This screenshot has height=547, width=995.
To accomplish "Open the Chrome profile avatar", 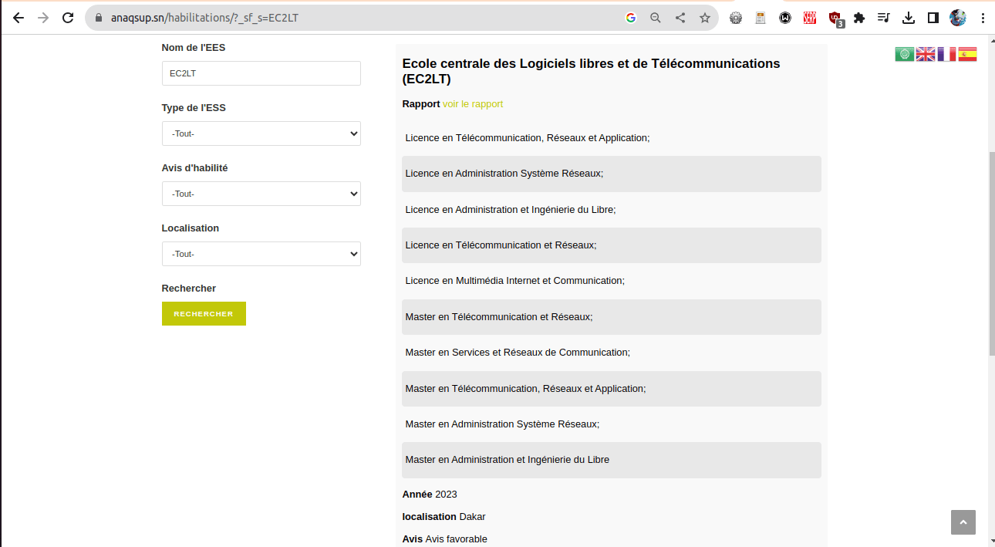I will 958,18.
